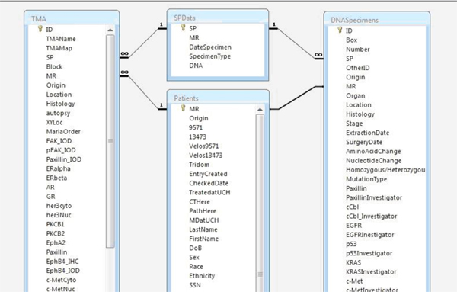Select the SSN field in Patients
The width and height of the screenshot is (457, 292).
195,285
